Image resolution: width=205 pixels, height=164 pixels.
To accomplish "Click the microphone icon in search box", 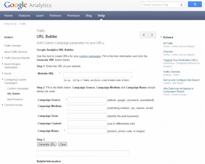I will click(181, 5).
